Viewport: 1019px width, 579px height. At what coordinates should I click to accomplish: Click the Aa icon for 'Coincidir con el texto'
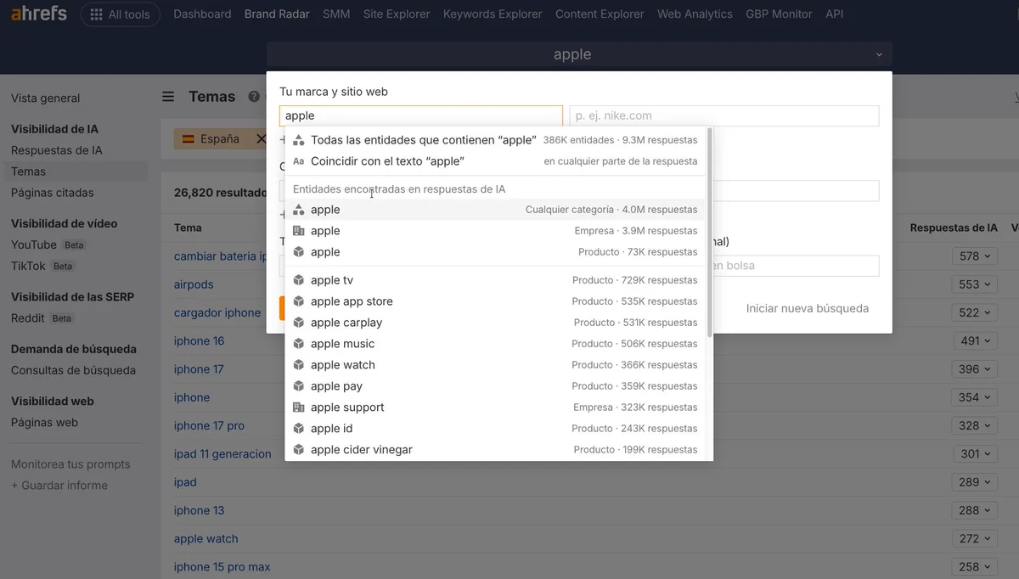click(298, 161)
